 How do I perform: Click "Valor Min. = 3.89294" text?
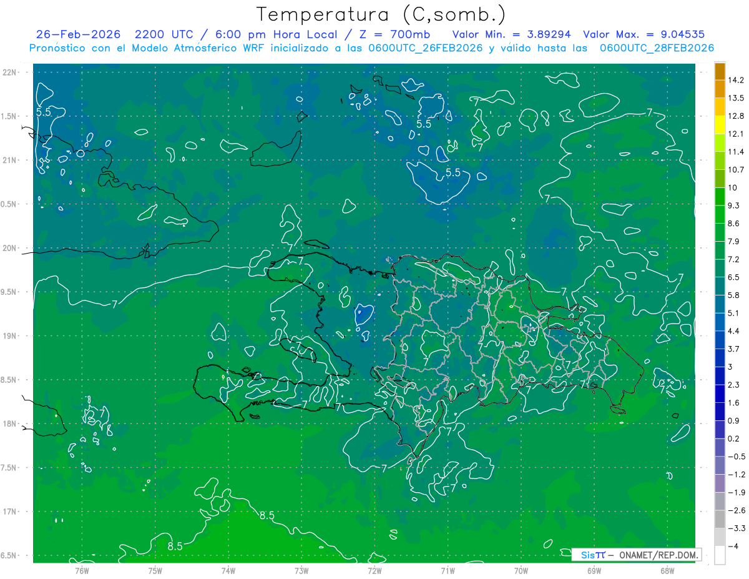pos(512,34)
